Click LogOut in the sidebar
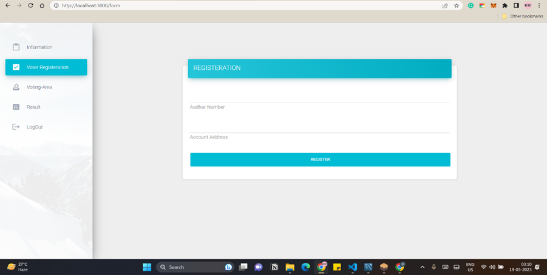This screenshot has height=275, width=547. [x=46, y=127]
